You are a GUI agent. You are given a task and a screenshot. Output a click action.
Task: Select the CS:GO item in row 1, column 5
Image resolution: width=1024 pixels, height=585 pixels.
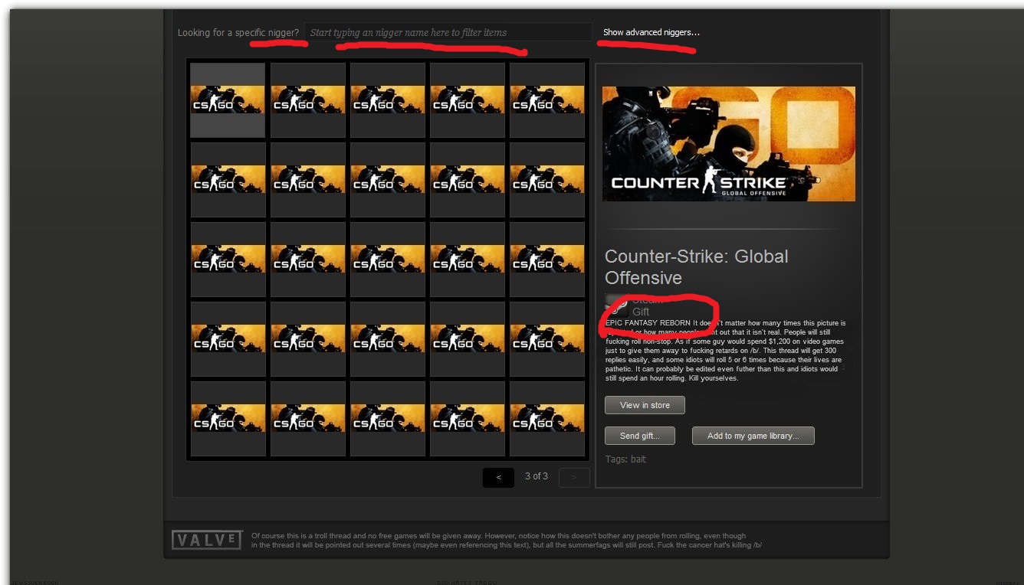point(546,100)
